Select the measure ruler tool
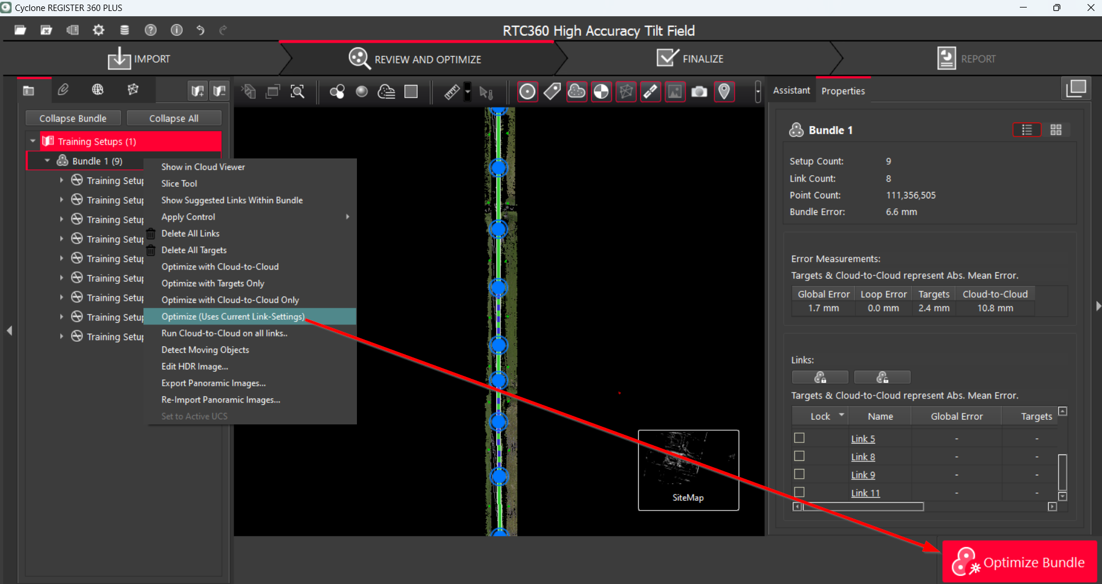Viewport: 1102px width, 584px height. (x=451, y=92)
